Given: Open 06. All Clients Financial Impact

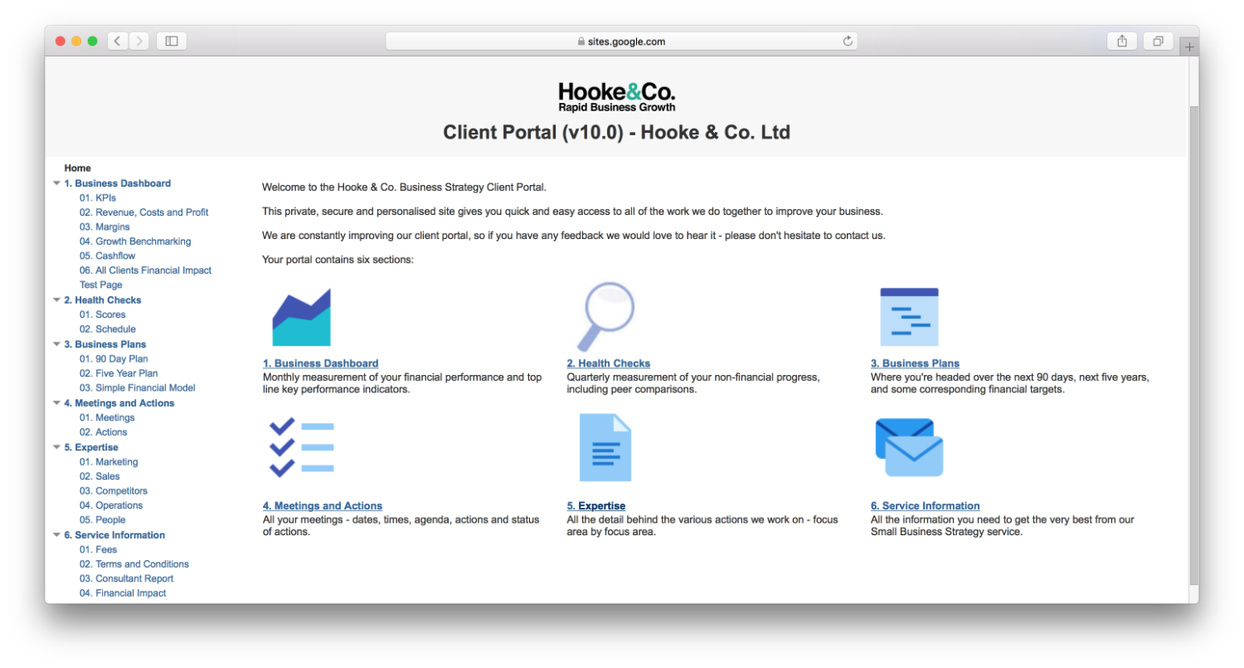Looking at the screenshot, I should 146,271.
